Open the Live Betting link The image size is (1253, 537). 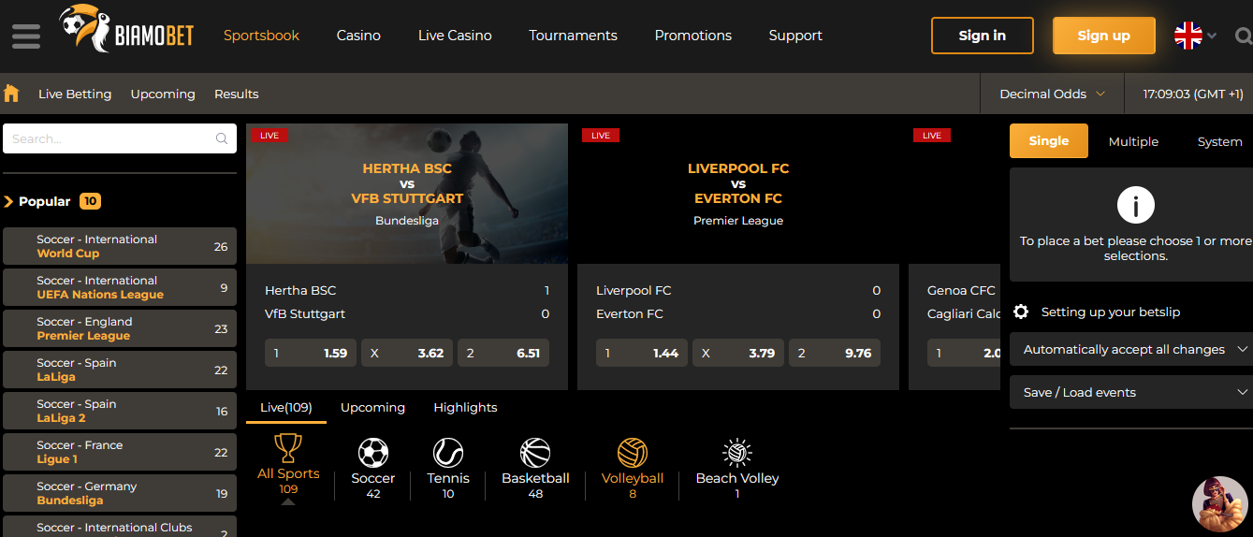pos(75,94)
